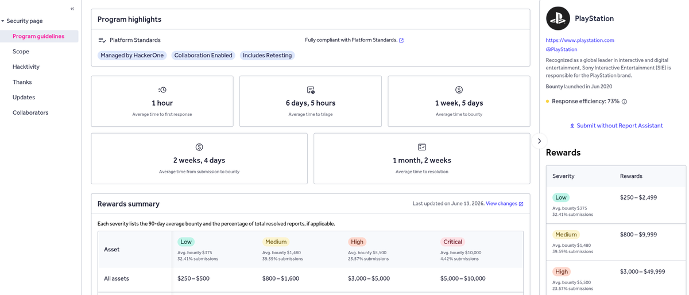Click the time to resolution checklist icon
Viewport: 689px width, 295px height.
click(422, 147)
